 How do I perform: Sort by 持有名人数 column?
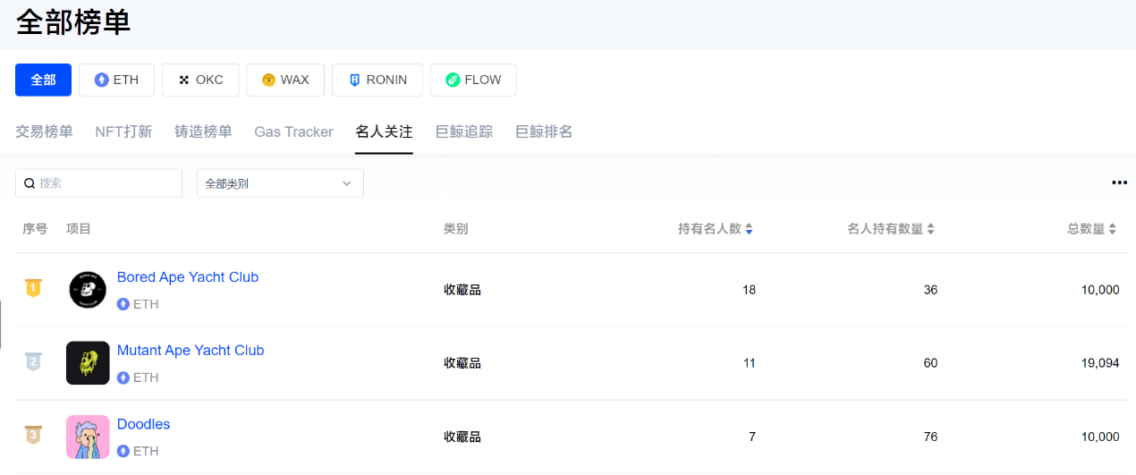coord(715,229)
